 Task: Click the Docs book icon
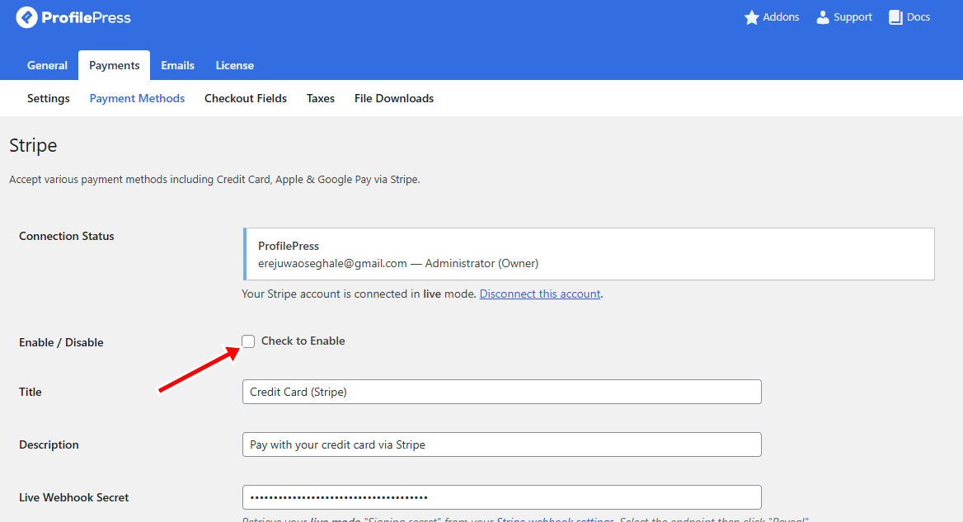pyautogui.click(x=895, y=17)
